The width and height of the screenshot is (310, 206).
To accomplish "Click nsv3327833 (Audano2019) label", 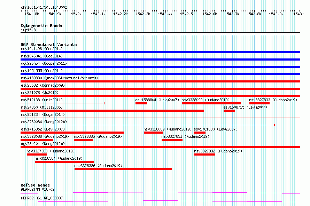I will tap(273, 100).
